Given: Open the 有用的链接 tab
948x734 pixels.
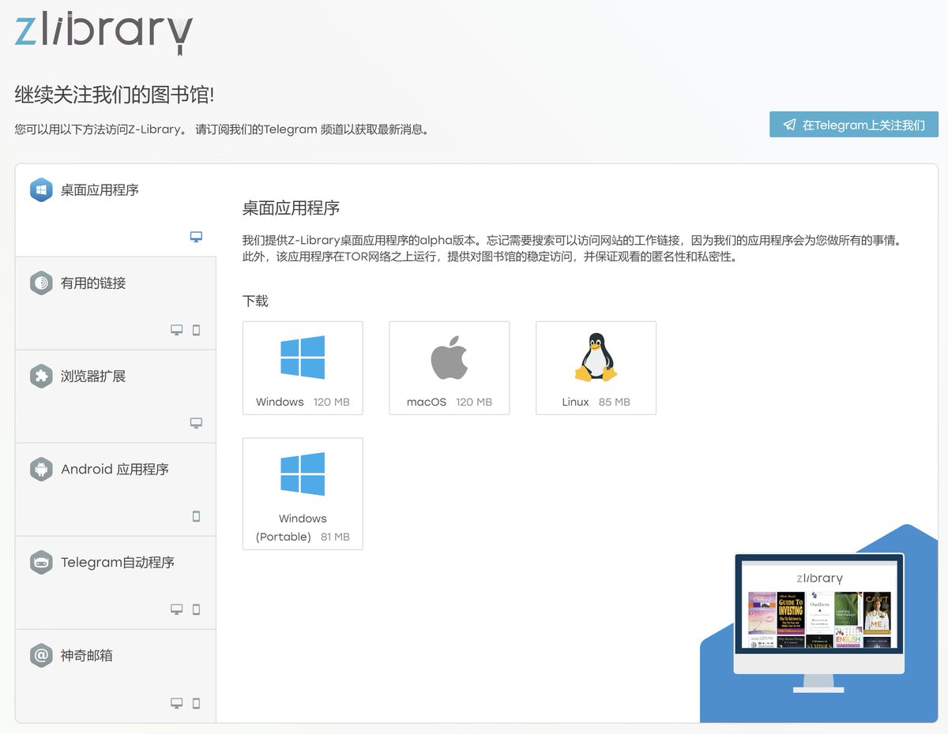Looking at the screenshot, I should coord(115,304).
